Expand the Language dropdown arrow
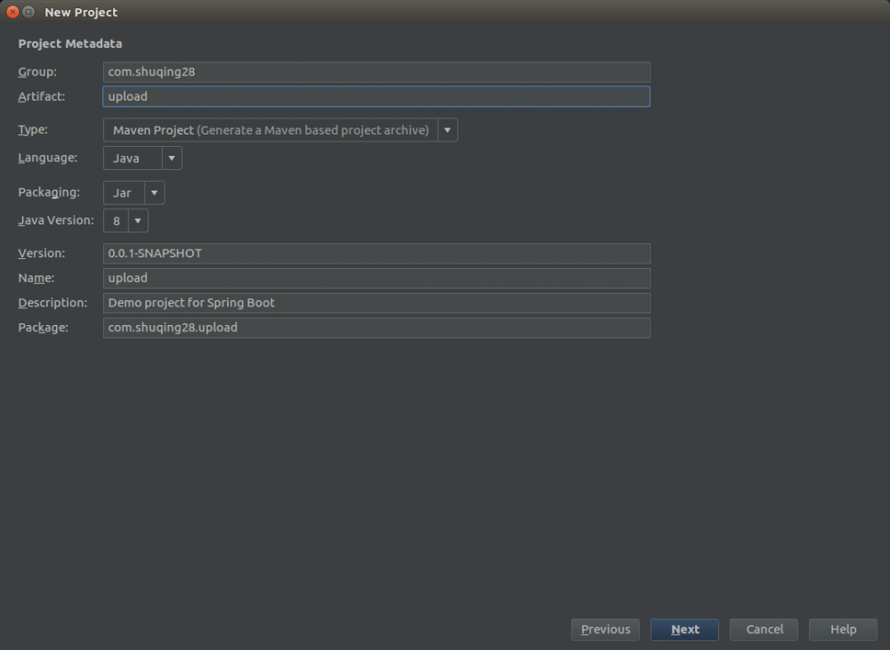 (x=173, y=158)
